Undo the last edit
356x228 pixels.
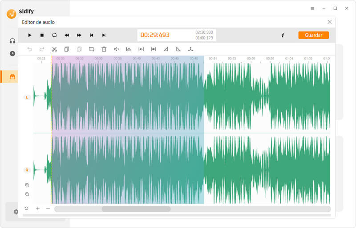click(x=30, y=49)
